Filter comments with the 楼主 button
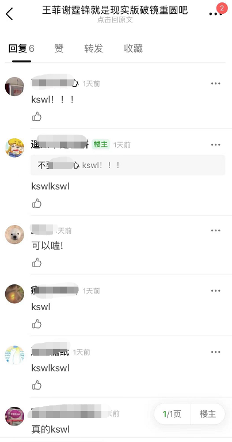Viewport: 232px width, 442px height. pos(208,414)
